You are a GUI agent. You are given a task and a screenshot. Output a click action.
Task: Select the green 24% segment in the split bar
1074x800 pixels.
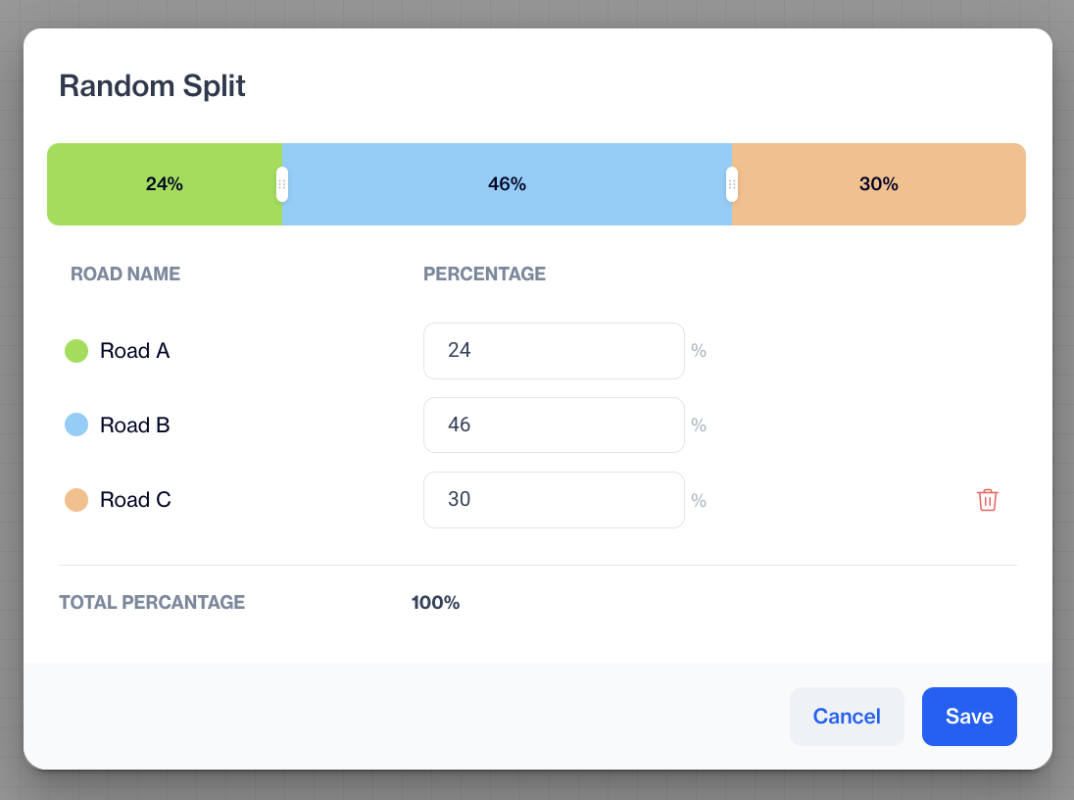(164, 184)
